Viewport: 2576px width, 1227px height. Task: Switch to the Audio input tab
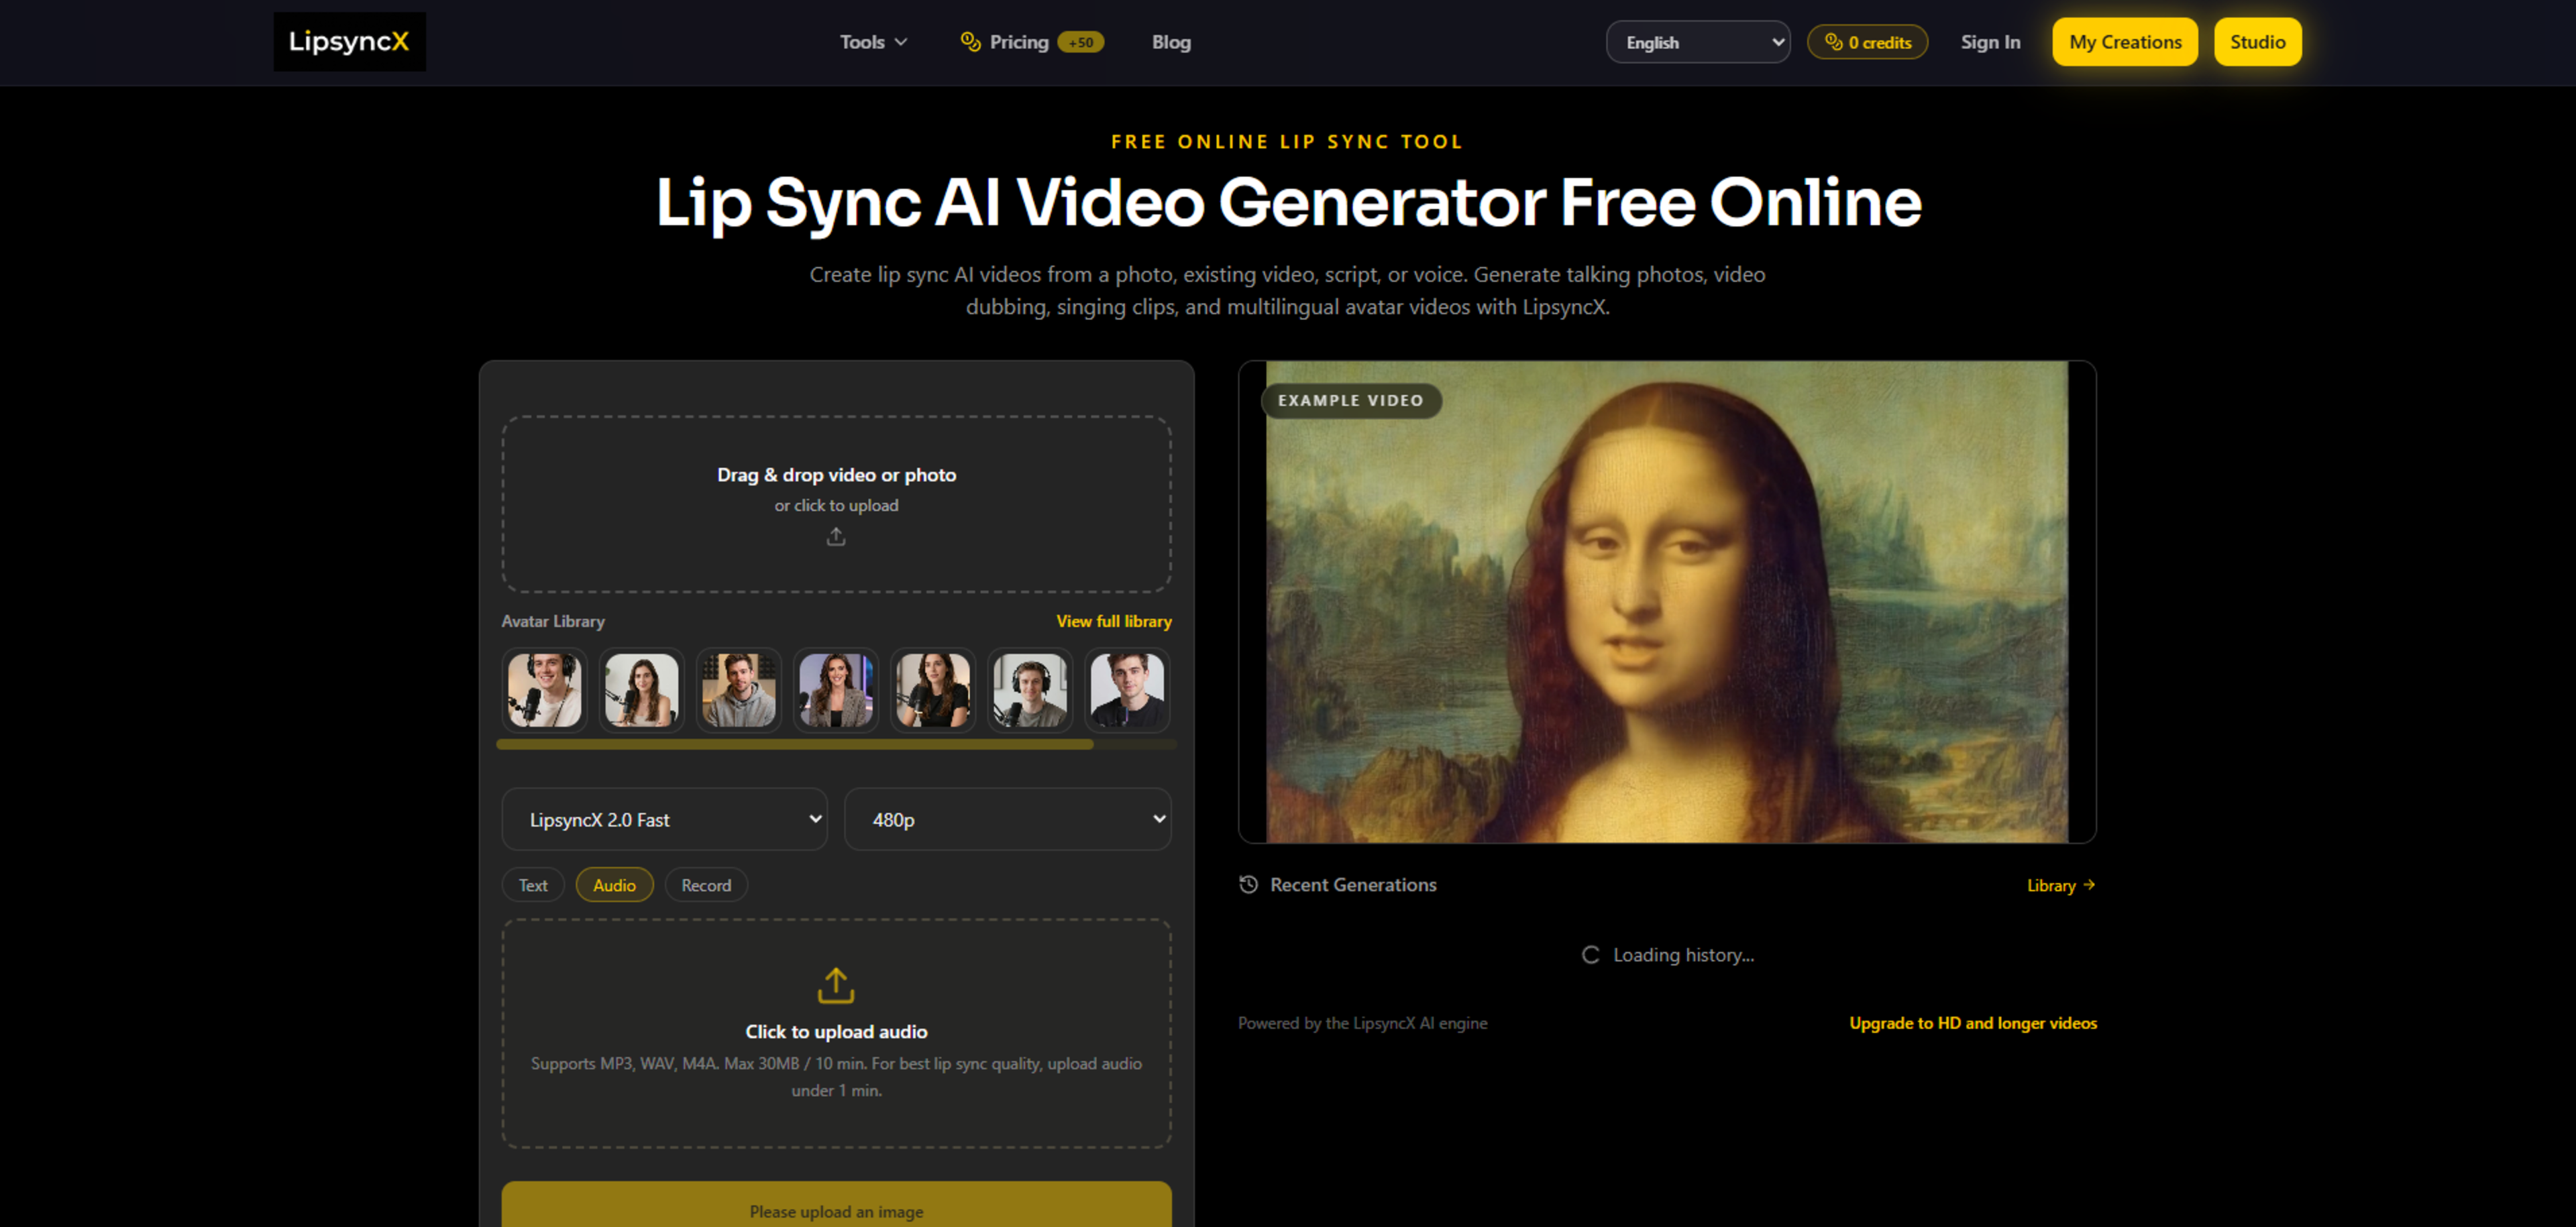click(x=614, y=885)
